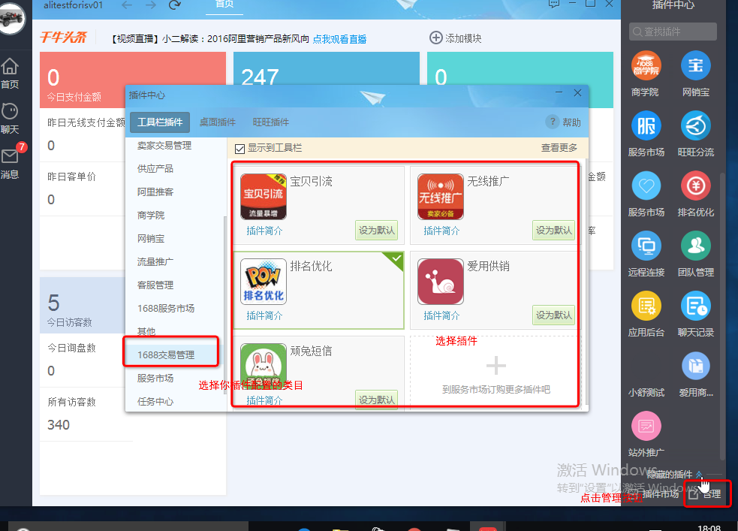
Task: Open the 爱用商... plugin icon
Action: tap(696, 366)
